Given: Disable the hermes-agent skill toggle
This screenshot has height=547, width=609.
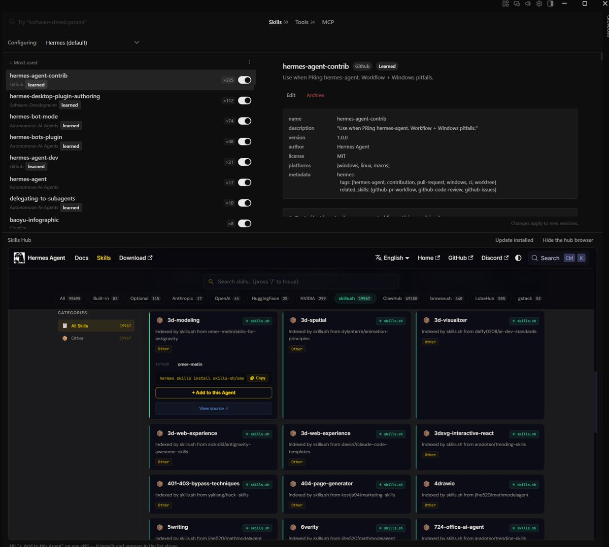Looking at the screenshot, I should [x=245, y=183].
